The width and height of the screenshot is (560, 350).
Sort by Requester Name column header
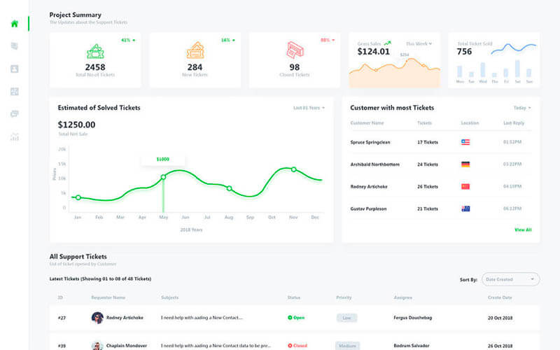coord(108,297)
